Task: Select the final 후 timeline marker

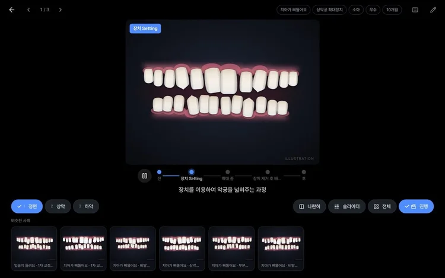Action: pos(304,175)
